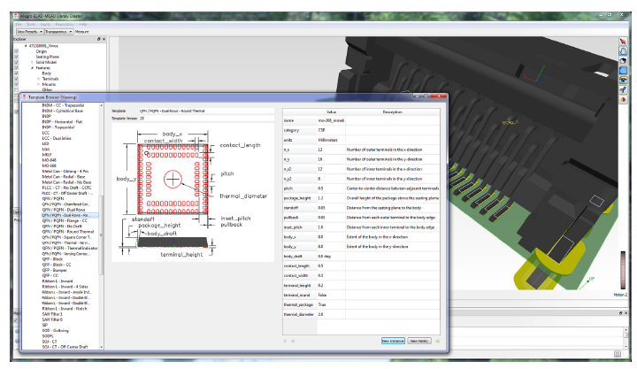Click the green icon beside New Family button
The image size is (637, 369).
coord(437,340)
